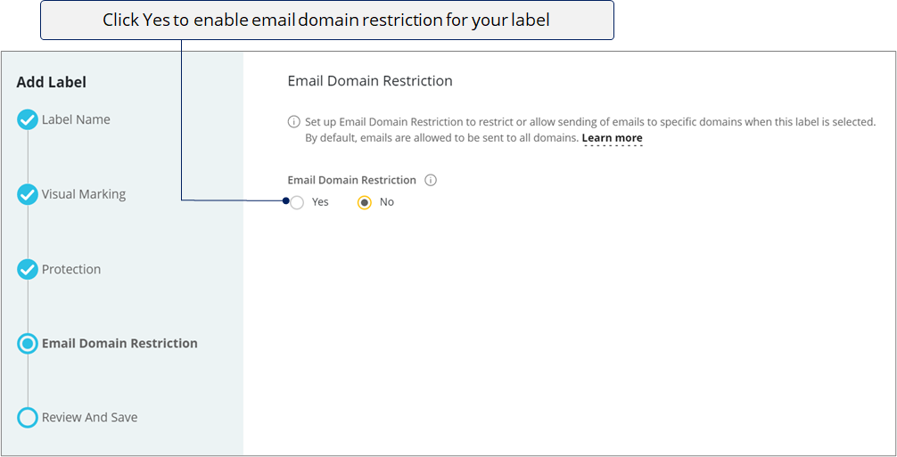The image size is (897, 457).
Task: Choose the Yes option label text
Action: pos(320,201)
